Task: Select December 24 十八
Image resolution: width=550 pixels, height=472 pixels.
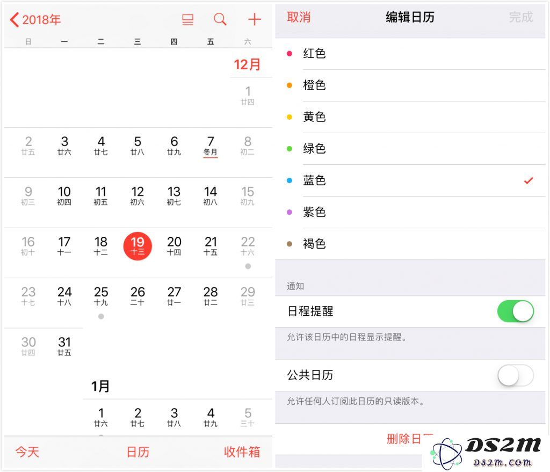Action: 64,296
